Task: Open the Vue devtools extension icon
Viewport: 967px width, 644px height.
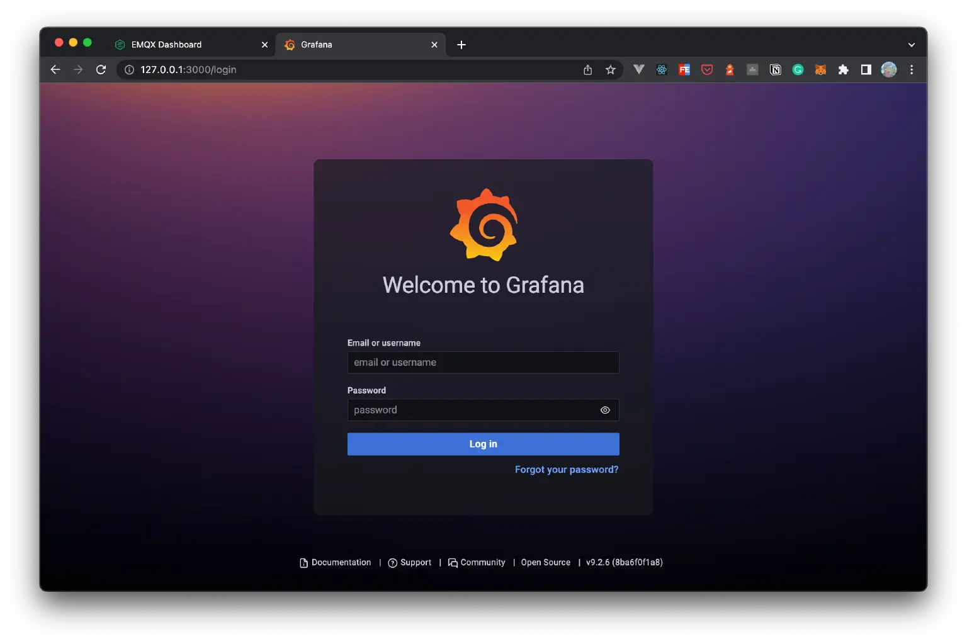Action: pyautogui.click(x=638, y=70)
